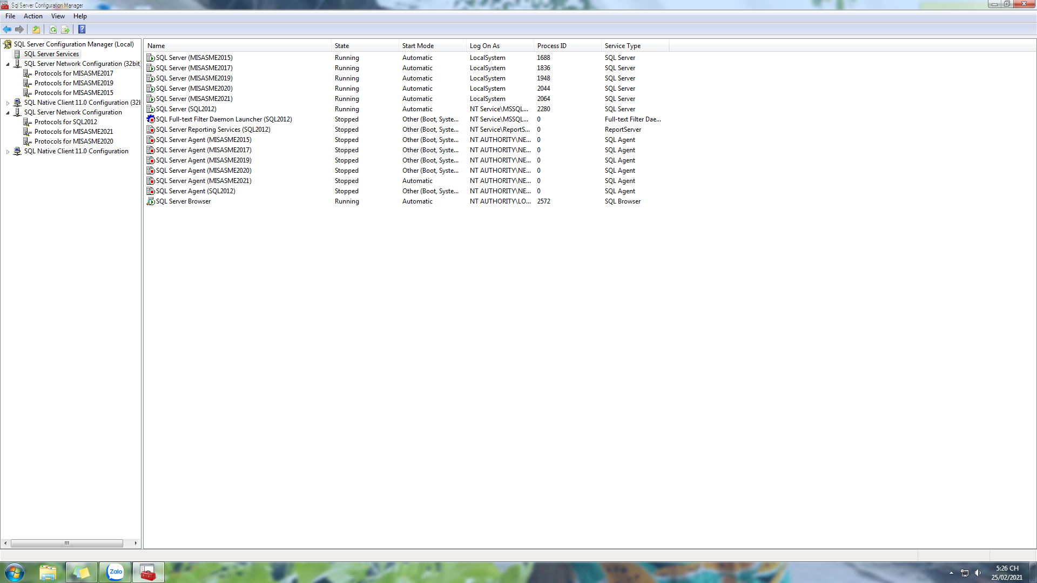1037x583 pixels.
Task: Click the volume icon in system tray
Action: (978, 573)
